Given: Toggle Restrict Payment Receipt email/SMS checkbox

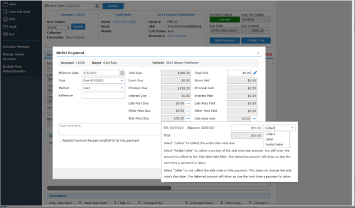Looking at the screenshot, I should pos(60,141).
